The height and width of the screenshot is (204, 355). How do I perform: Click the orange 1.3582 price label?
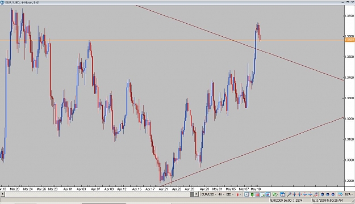point(349,40)
